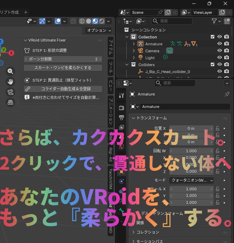Open the モード クォータニオン dropdown
The height and width of the screenshot is (243, 234).
point(191,180)
